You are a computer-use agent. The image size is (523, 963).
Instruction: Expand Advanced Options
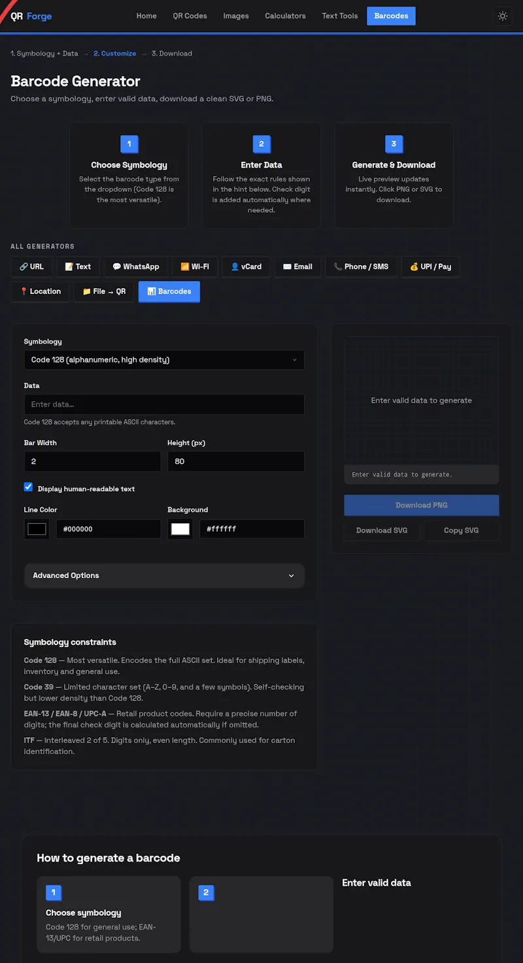(x=164, y=575)
